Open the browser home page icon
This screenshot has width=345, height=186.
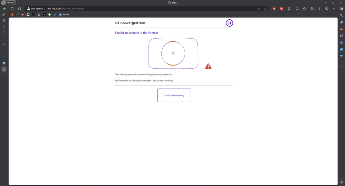pyautogui.click(x=20, y=9)
